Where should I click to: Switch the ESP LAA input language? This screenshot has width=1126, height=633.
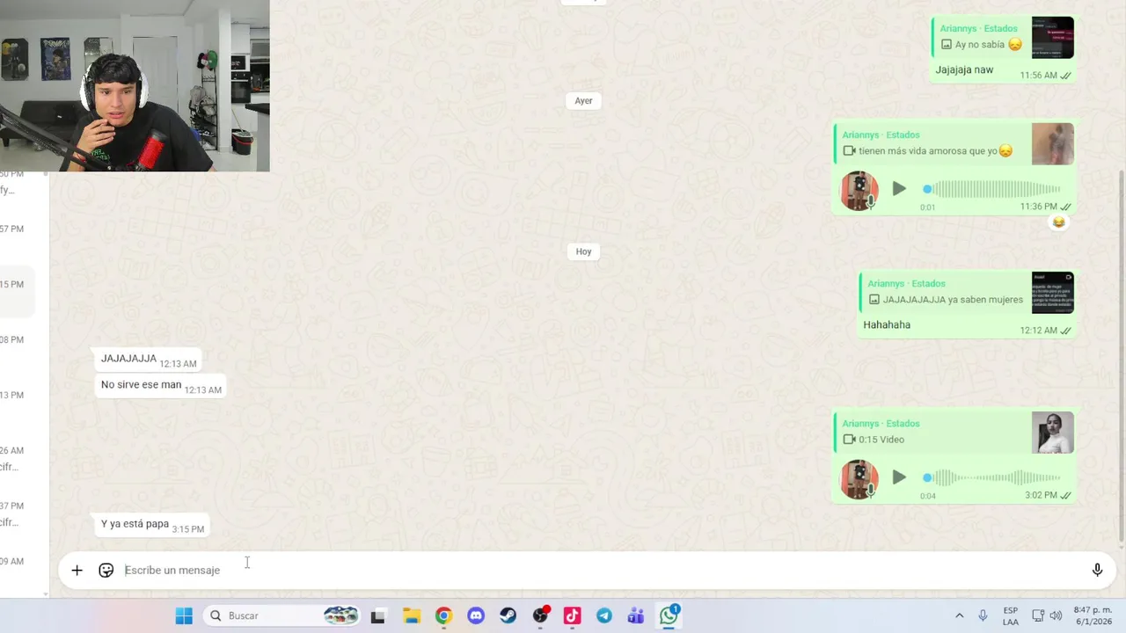point(1011,616)
